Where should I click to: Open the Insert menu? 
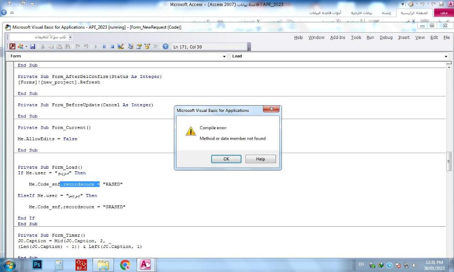(404, 37)
